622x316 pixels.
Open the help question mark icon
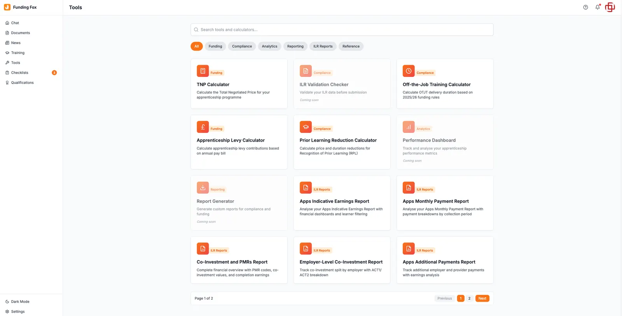(x=585, y=7)
